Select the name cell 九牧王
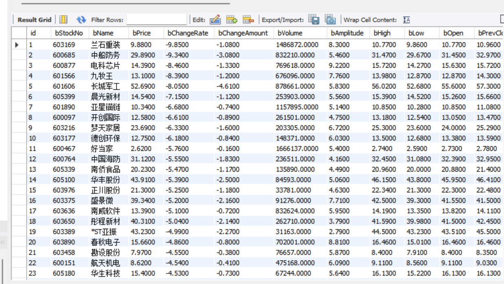Image resolution: width=504 pixels, height=284 pixels. tap(102, 76)
